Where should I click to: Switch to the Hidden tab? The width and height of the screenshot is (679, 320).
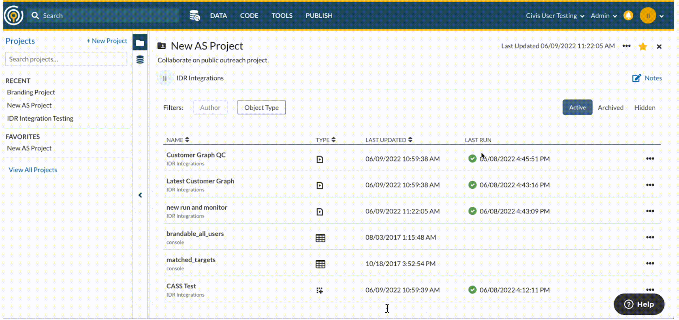pyautogui.click(x=645, y=108)
